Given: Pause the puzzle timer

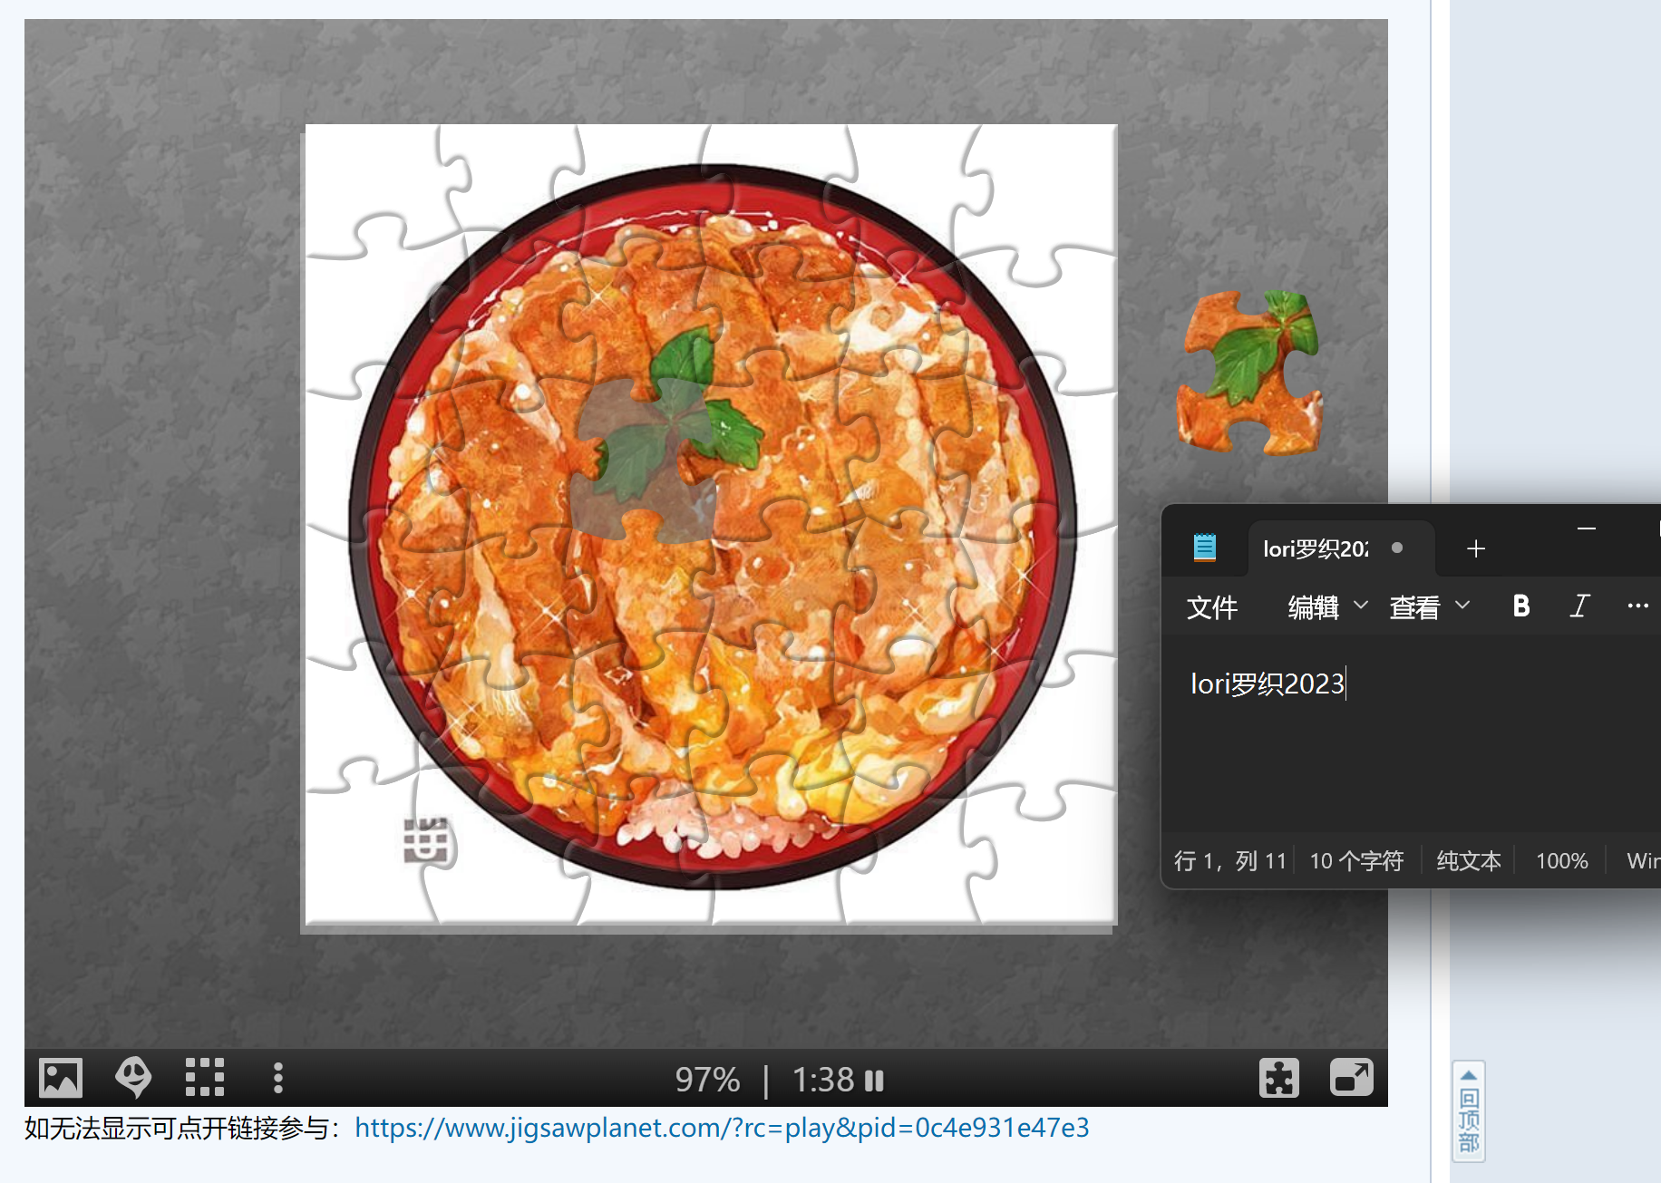Looking at the screenshot, I should [874, 1081].
